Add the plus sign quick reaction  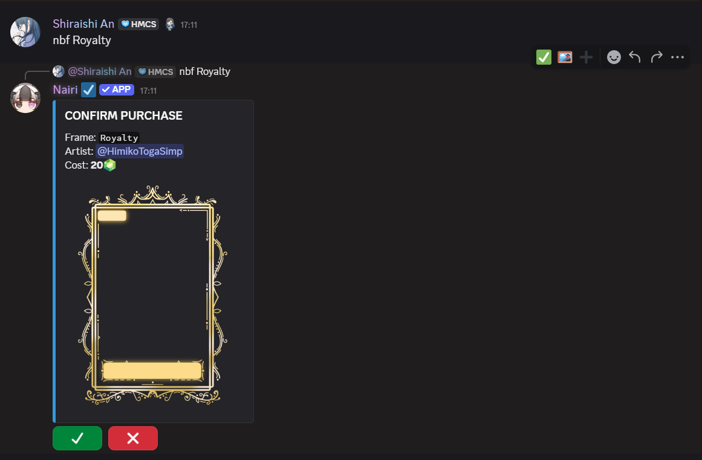pyautogui.click(x=586, y=57)
